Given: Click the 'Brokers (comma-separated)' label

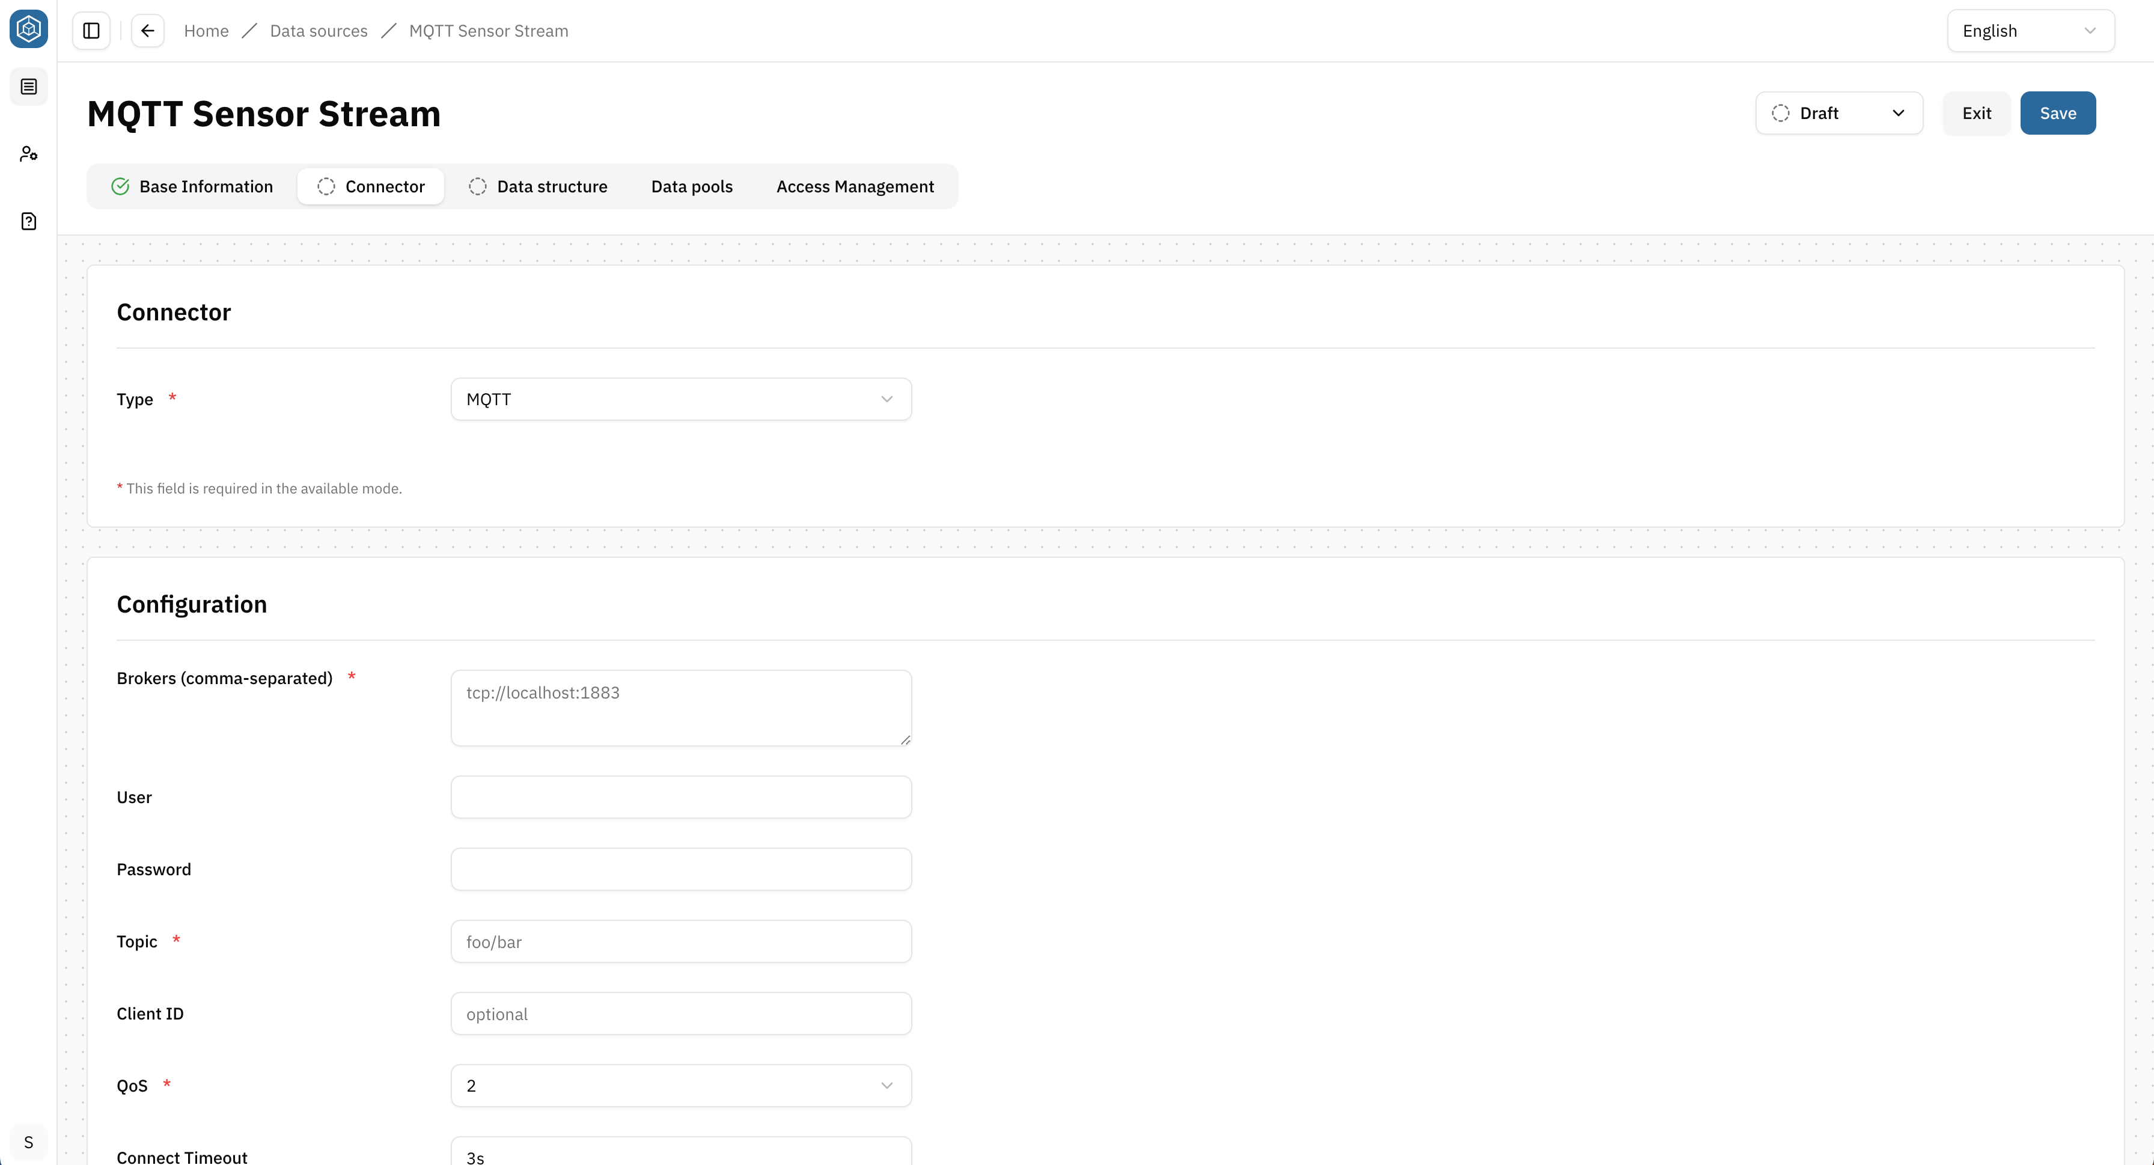Looking at the screenshot, I should pyautogui.click(x=224, y=678).
